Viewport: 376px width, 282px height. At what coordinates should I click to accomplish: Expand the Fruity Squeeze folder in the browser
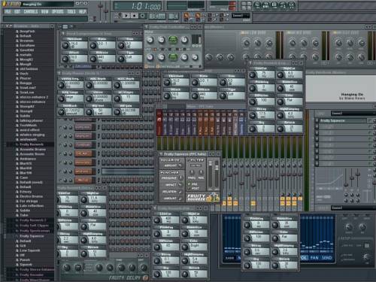32,236
